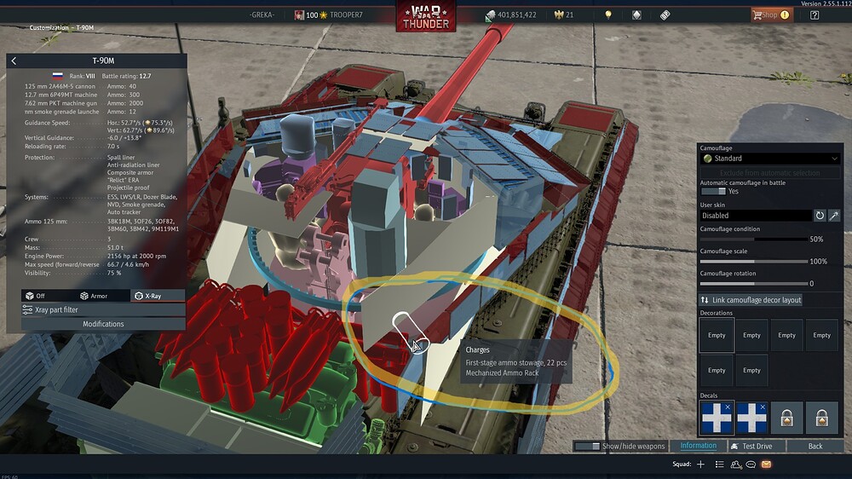
Task: Adjust the Camouflage rotation slider
Action: (754, 284)
